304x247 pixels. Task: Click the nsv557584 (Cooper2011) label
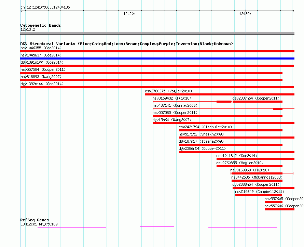tap(43, 69)
